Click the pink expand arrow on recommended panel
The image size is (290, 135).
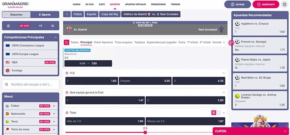coord(231,43)
